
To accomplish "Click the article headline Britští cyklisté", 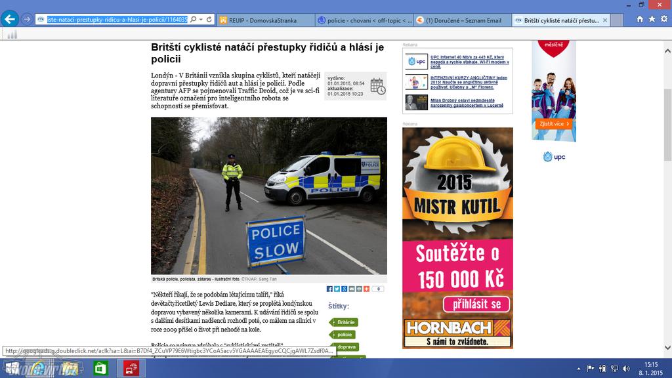I will (268, 53).
